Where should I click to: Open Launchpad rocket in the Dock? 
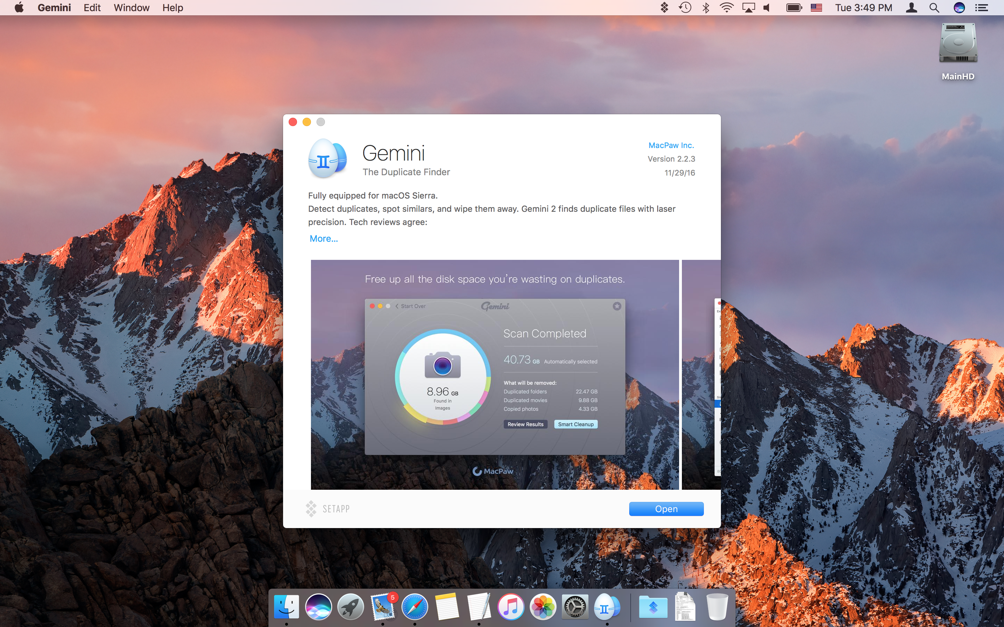click(x=350, y=607)
